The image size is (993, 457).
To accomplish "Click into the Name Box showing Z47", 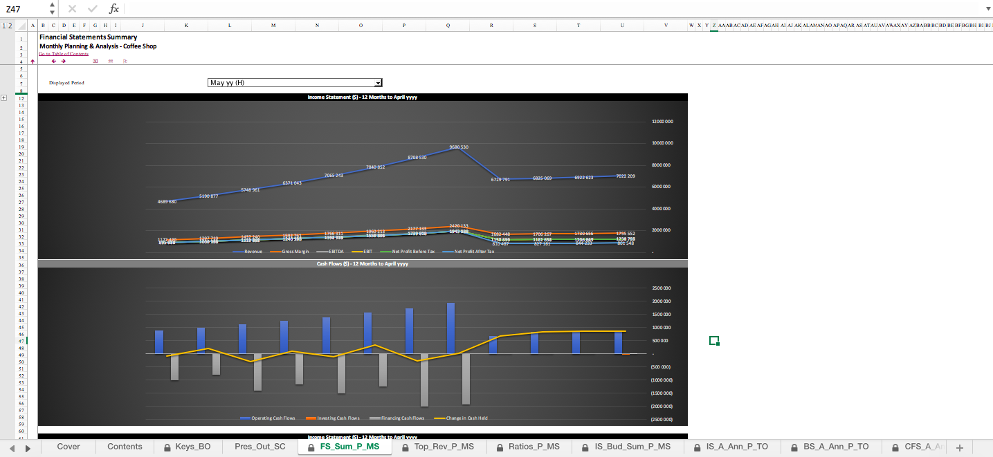I will 25,9.
